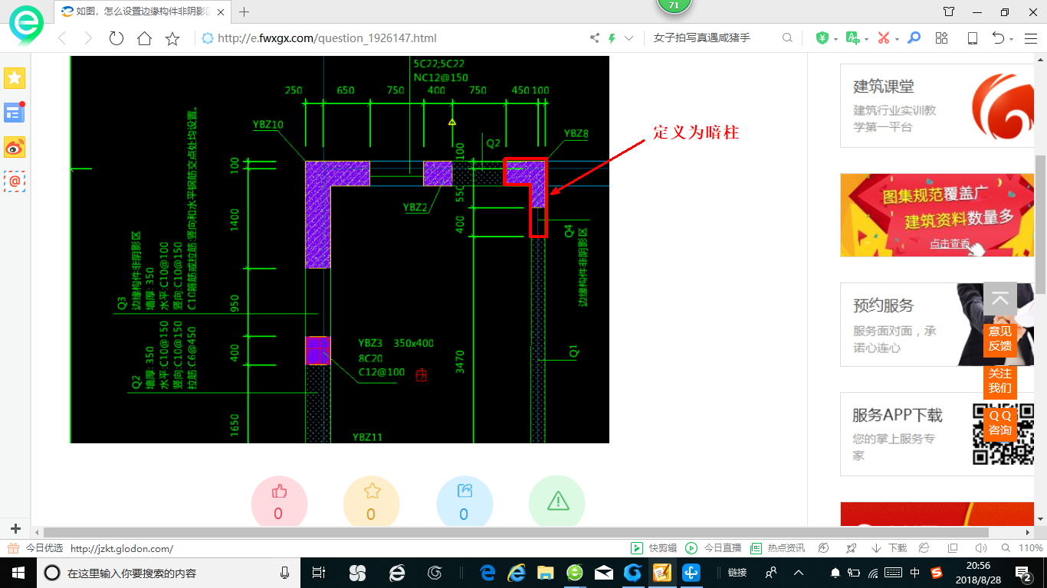
Task: Go to the browser home page
Action: click(x=144, y=38)
